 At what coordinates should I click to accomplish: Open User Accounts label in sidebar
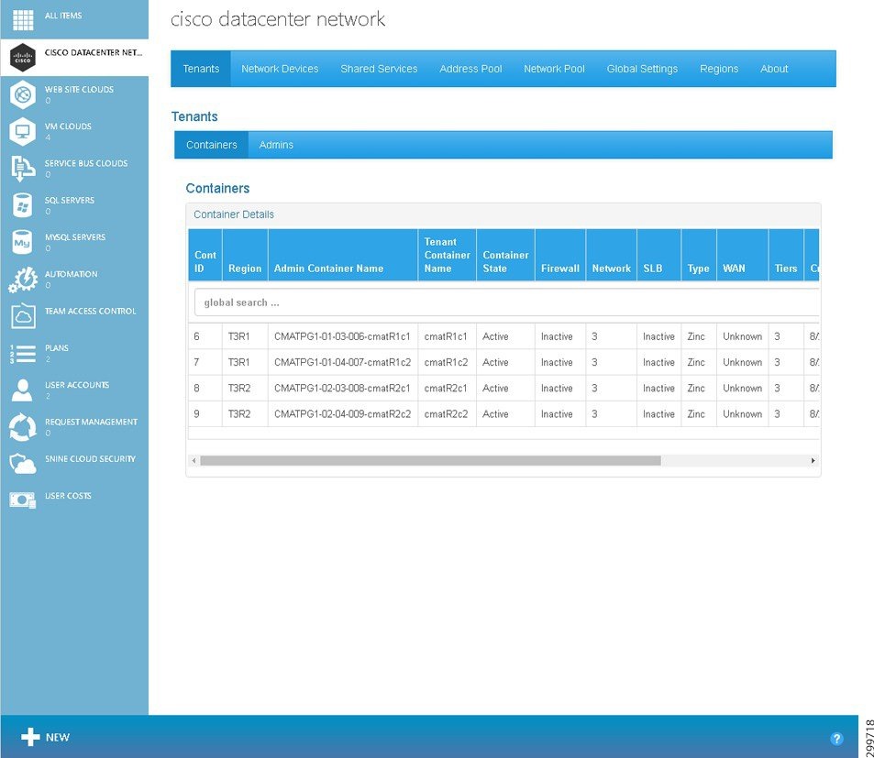[x=77, y=385]
